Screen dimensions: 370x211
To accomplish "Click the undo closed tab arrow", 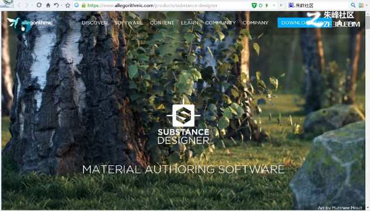I will pyautogui.click(x=56, y=5).
